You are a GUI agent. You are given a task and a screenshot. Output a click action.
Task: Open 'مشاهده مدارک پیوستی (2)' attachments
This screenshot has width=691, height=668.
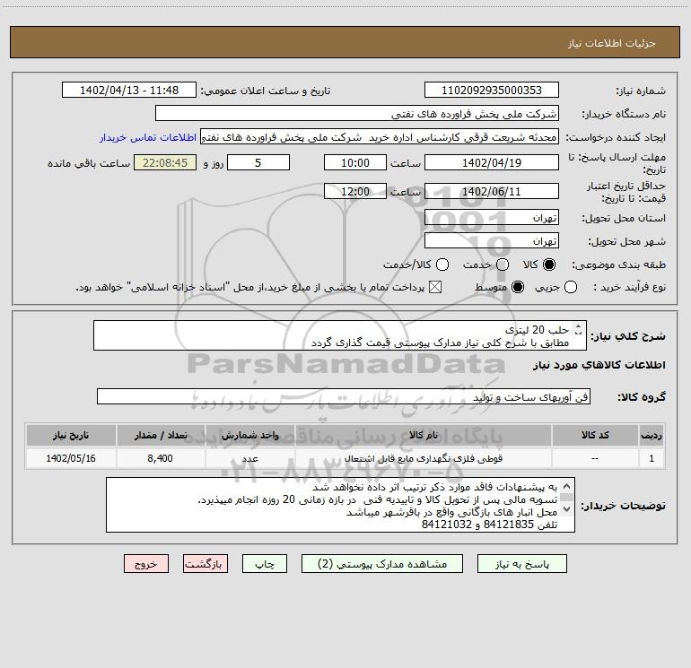point(382,564)
